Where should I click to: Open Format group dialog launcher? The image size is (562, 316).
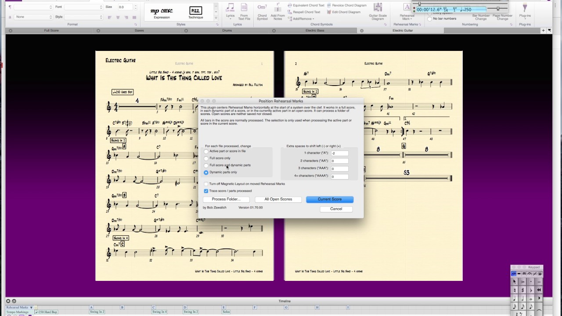135,25
